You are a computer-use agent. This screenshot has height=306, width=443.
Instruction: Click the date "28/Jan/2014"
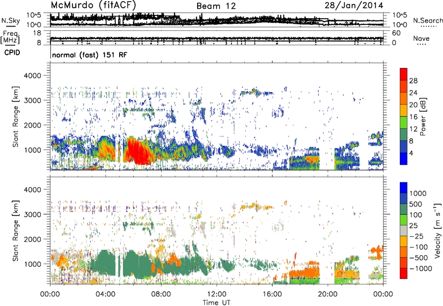pyautogui.click(x=354, y=5)
